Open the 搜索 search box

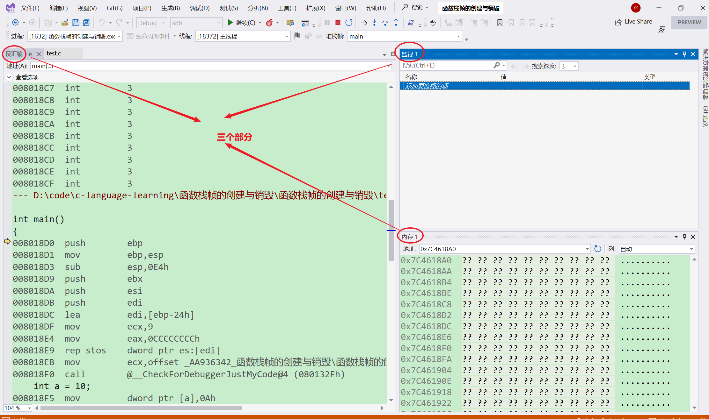click(415, 8)
